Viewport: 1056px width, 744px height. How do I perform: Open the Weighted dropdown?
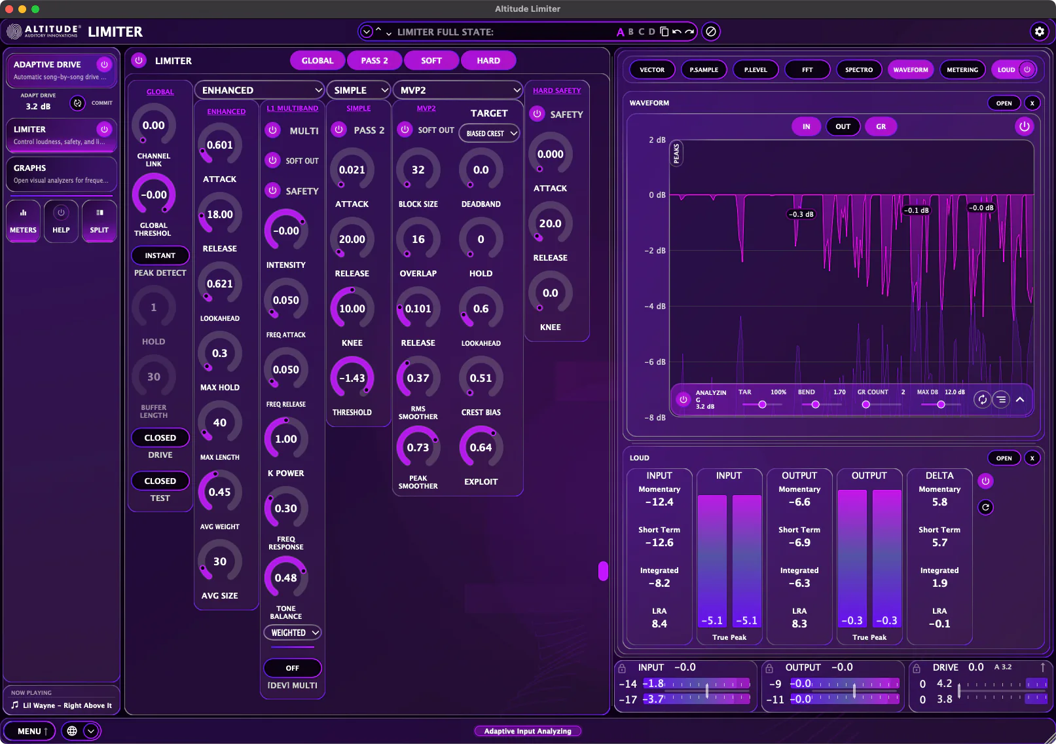(x=293, y=633)
